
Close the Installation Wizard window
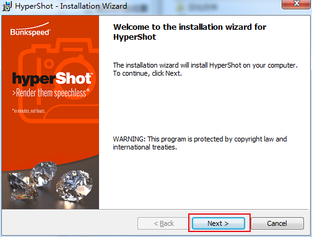click(297, 4)
